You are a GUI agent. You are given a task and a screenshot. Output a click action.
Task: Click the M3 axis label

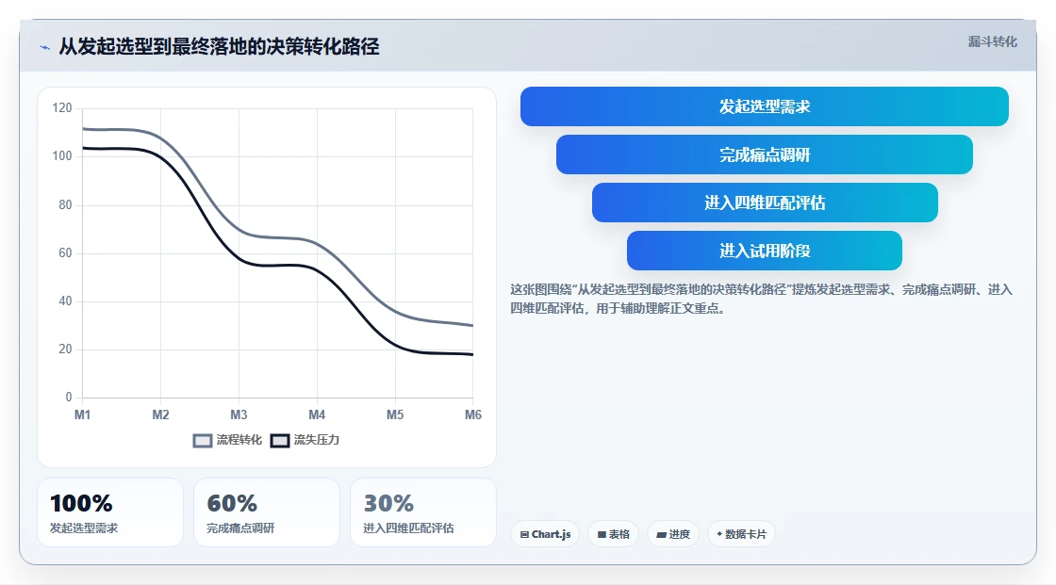pos(239,414)
